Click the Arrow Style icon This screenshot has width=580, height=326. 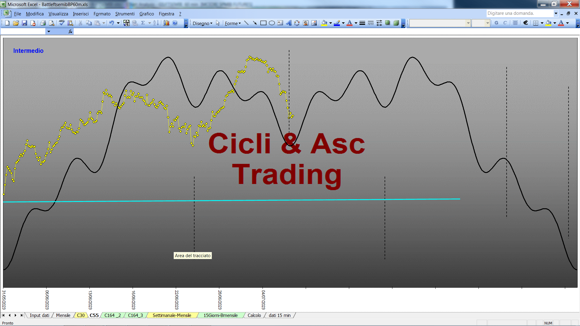379,23
